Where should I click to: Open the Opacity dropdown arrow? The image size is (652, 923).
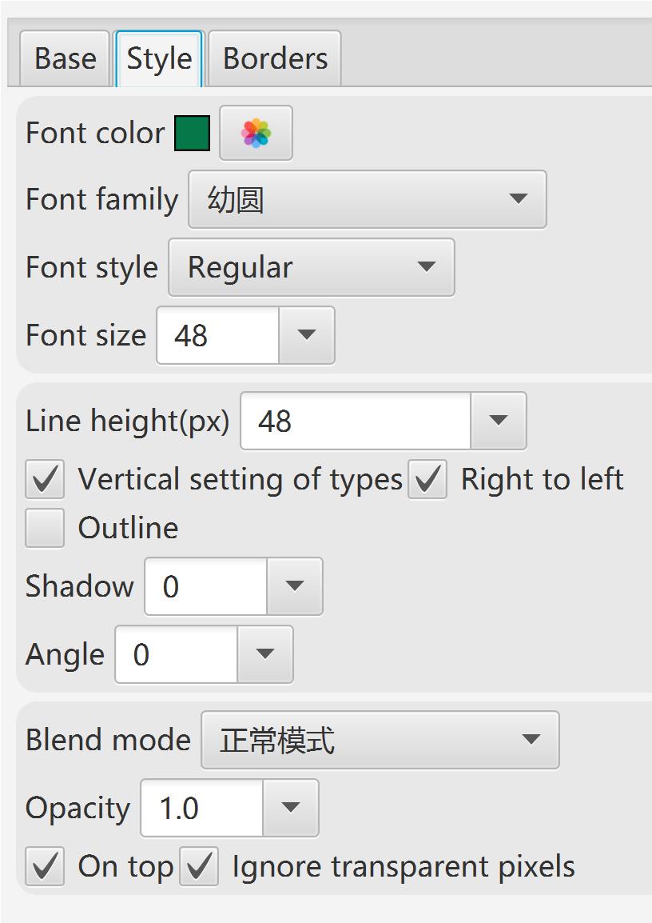point(291,808)
